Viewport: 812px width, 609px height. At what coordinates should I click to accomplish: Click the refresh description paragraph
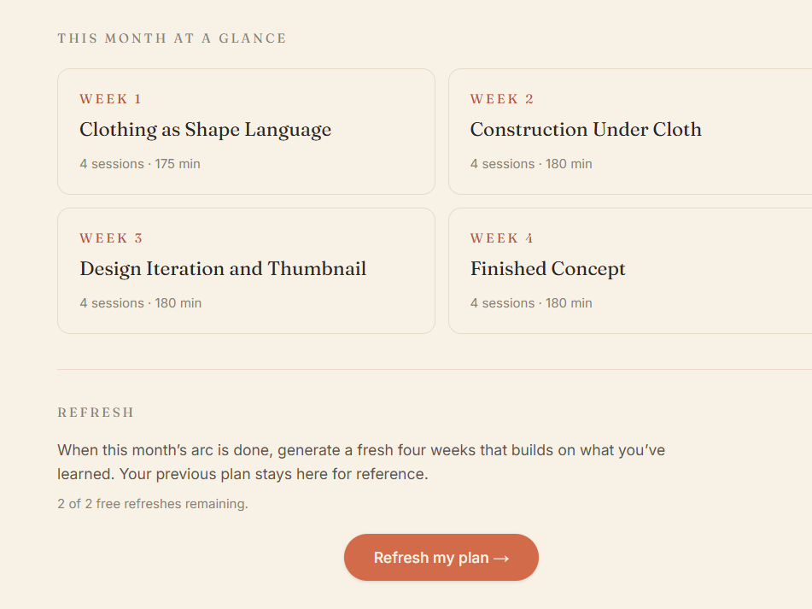pyautogui.click(x=360, y=462)
